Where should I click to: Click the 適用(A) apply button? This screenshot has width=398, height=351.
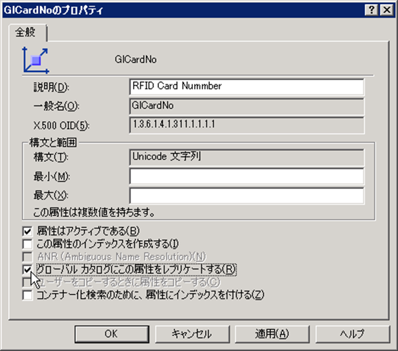pos(272,334)
